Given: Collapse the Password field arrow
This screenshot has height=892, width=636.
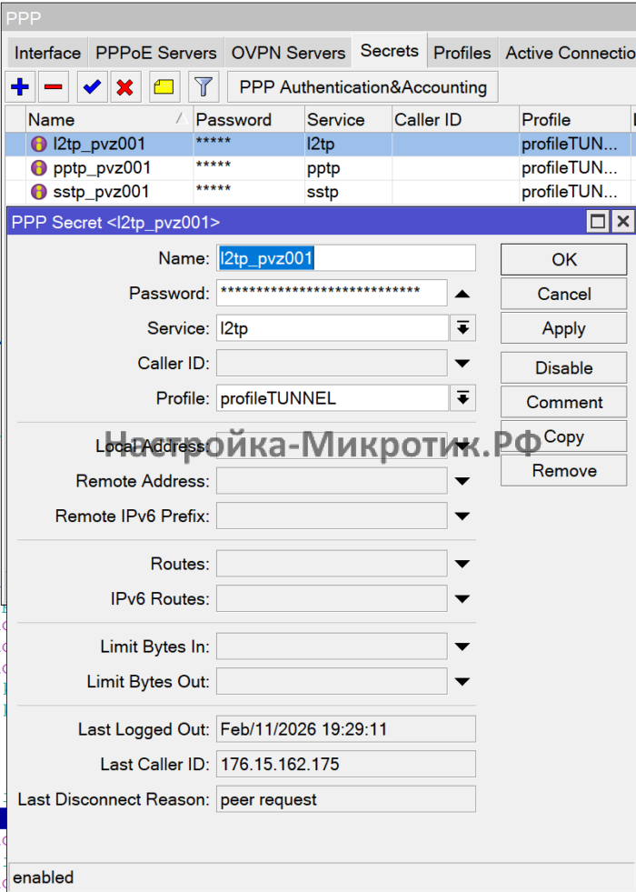Looking at the screenshot, I should point(462,294).
